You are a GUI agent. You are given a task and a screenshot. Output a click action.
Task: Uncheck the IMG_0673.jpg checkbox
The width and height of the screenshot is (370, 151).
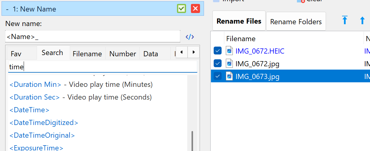coord(217,76)
